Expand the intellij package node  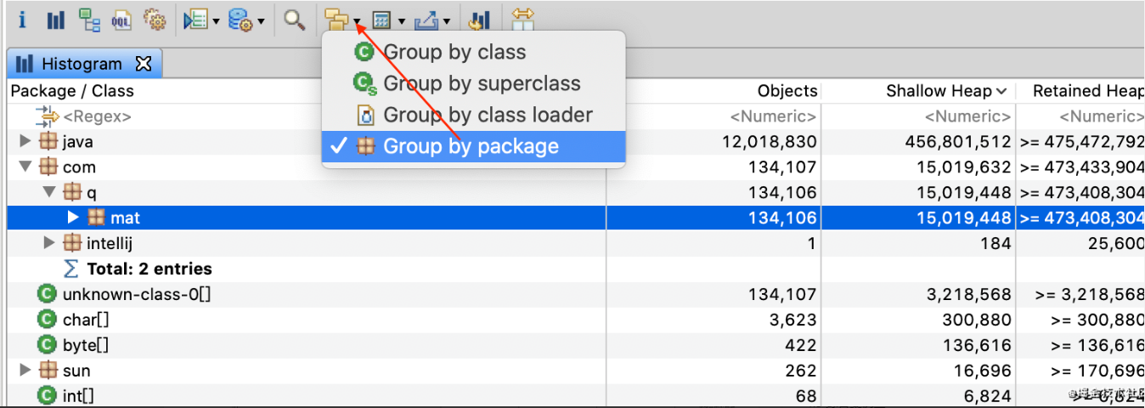[x=49, y=243]
